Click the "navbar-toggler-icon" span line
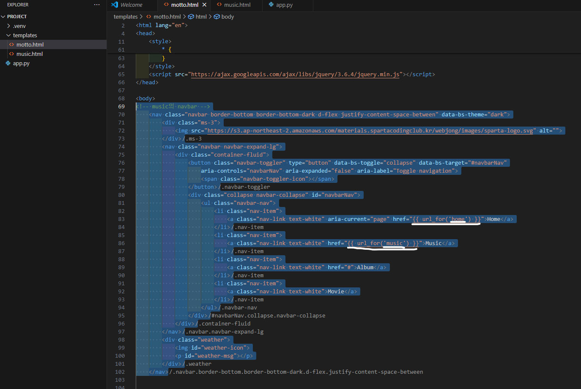The image size is (581, 389). [x=268, y=179]
